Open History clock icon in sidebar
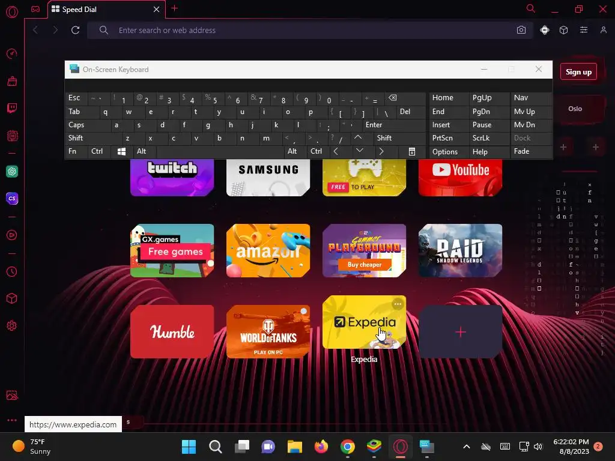The height and width of the screenshot is (461, 615). 12,272
